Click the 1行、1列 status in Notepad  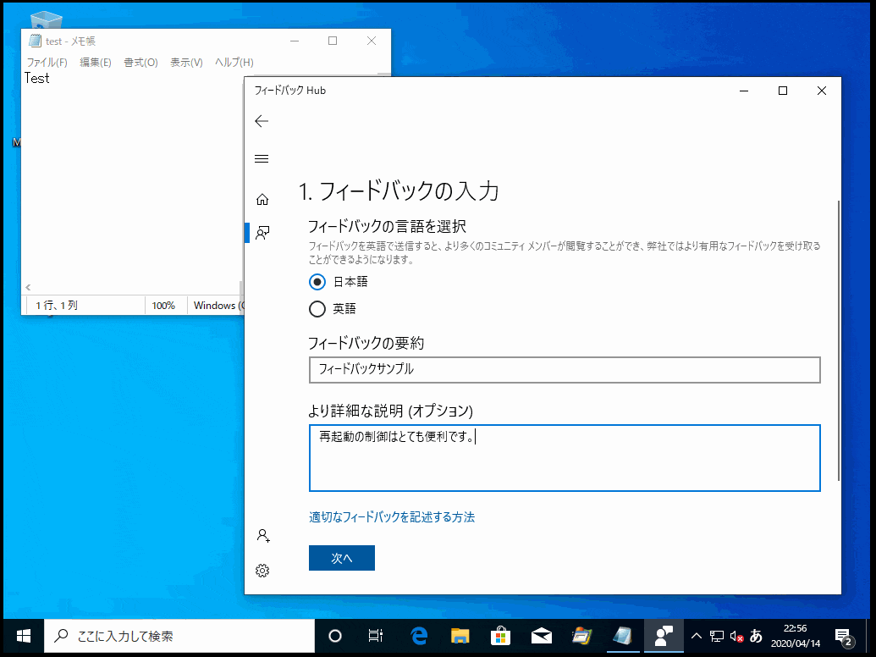tap(57, 306)
